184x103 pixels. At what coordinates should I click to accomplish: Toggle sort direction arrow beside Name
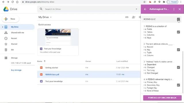(x=45, y=61)
